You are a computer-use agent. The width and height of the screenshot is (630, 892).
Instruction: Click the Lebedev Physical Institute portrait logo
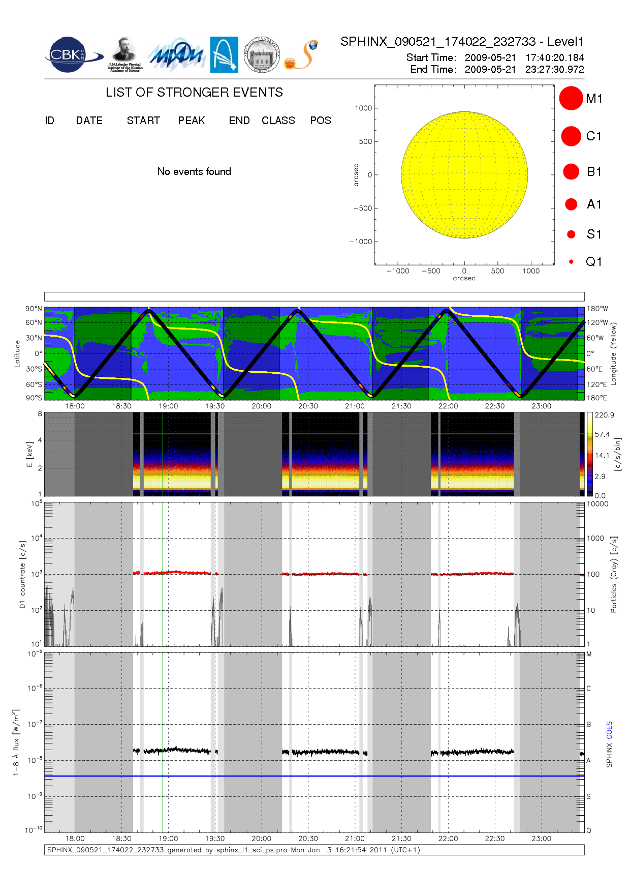[x=125, y=55]
